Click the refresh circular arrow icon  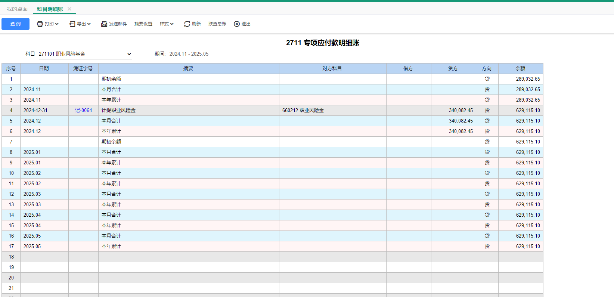[187, 24]
